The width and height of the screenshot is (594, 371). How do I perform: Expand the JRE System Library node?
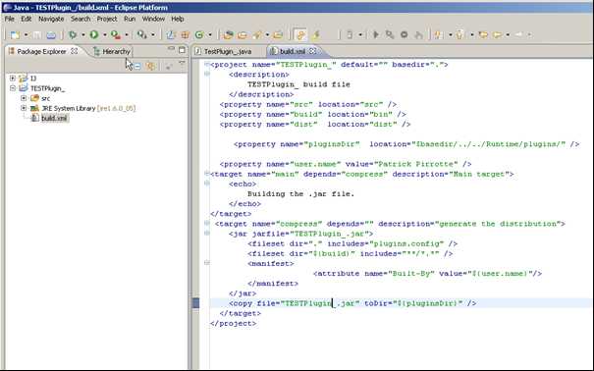point(24,108)
